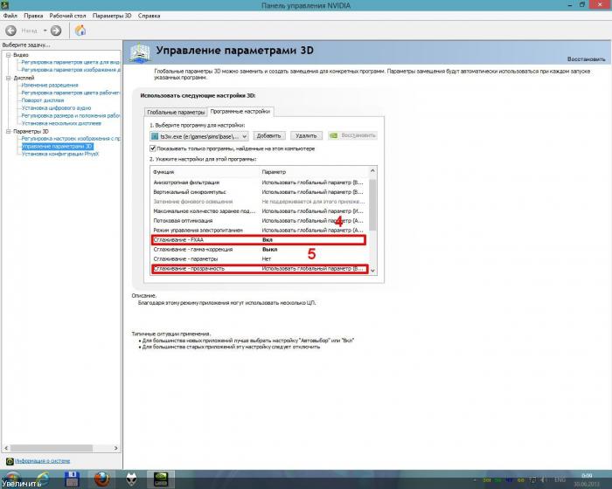Open the Файл menu
The height and width of the screenshot is (489, 612).
(x=10, y=16)
